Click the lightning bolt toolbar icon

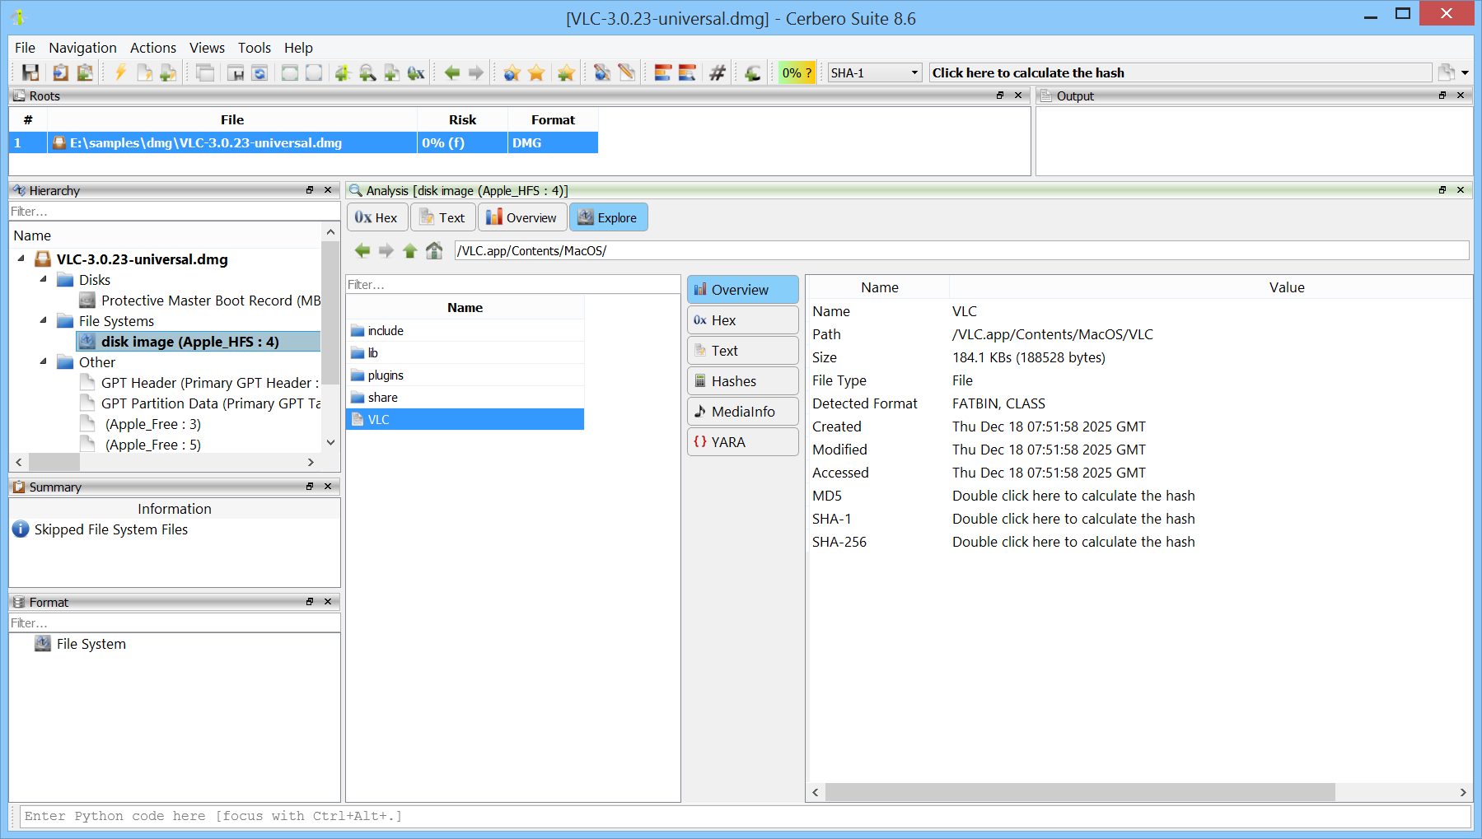click(x=120, y=73)
